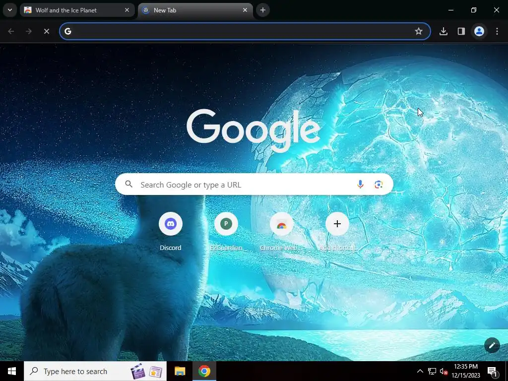Go back using the back arrow
The width and height of the screenshot is (508, 381).
[x=11, y=31]
